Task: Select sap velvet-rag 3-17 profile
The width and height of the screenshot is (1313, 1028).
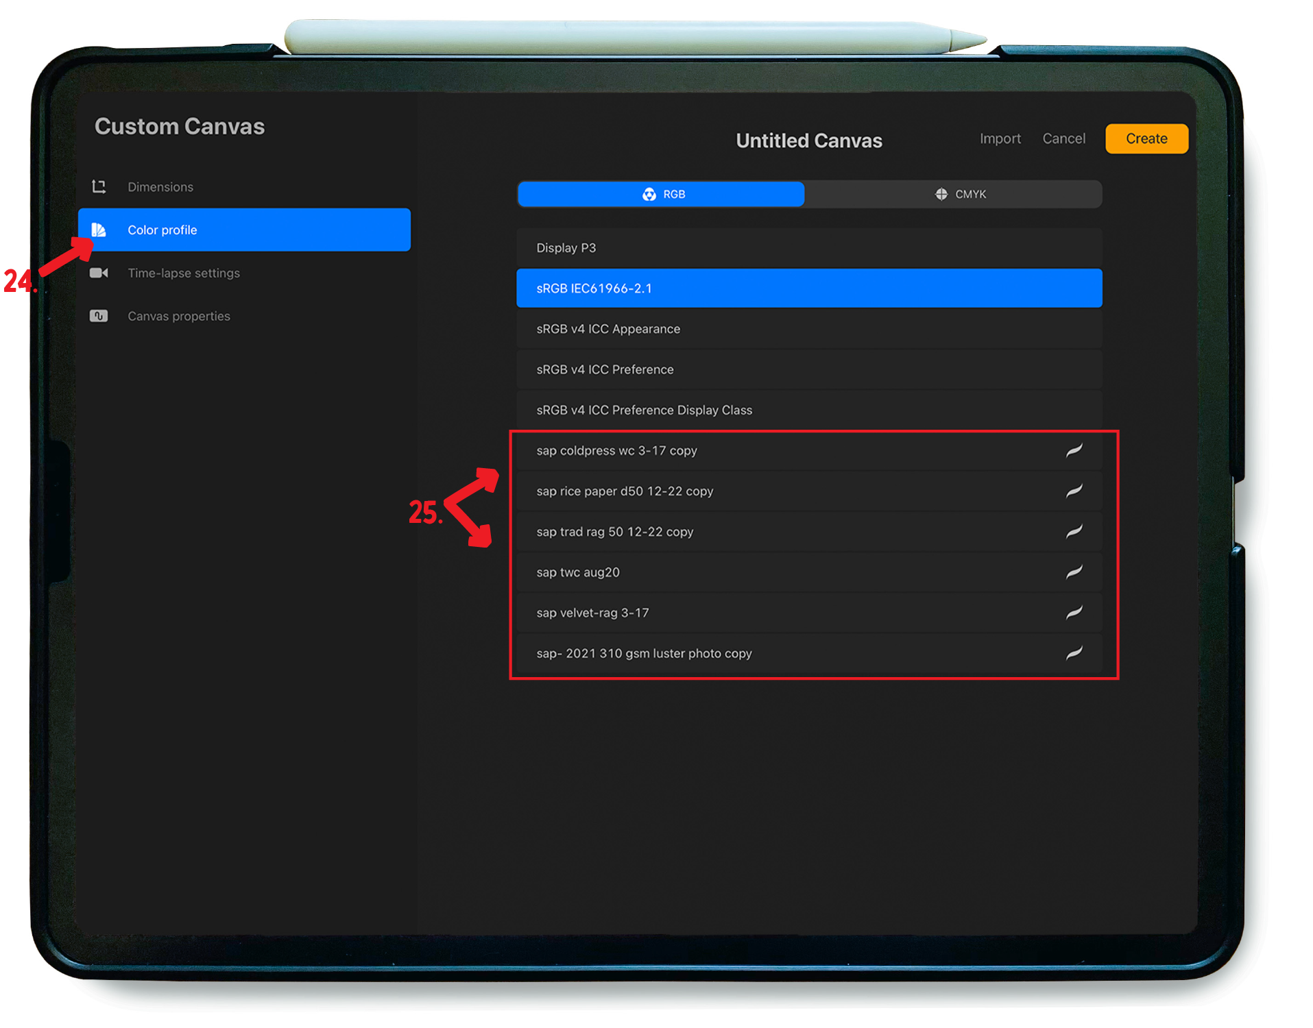Action: (x=809, y=612)
